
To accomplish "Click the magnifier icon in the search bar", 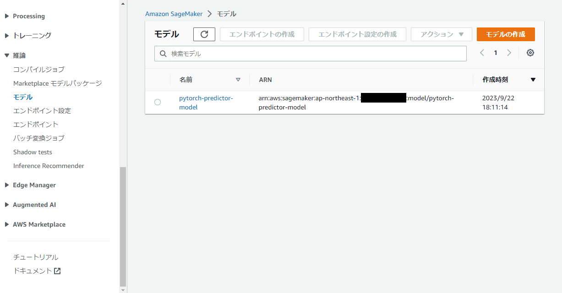I will pos(163,54).
